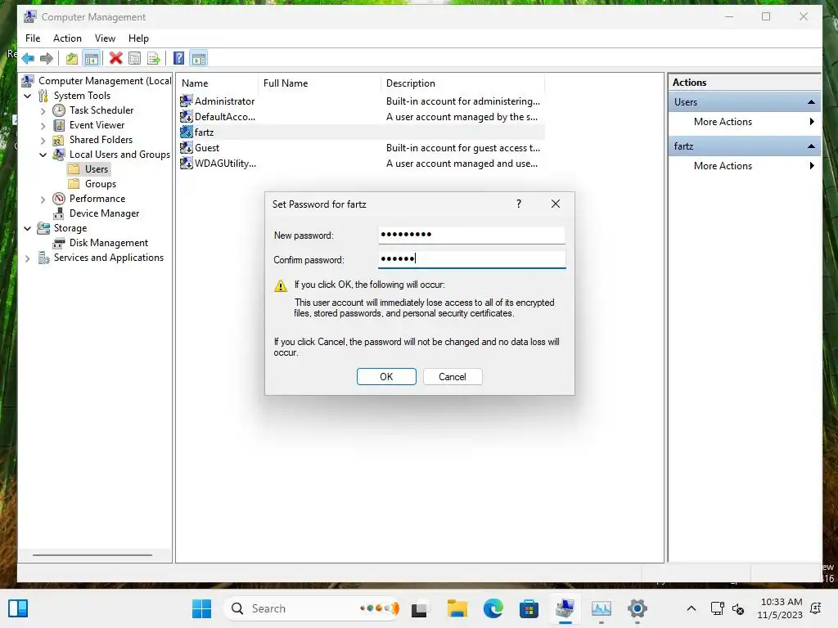838x628 pixels.
Task: Open the View menu
Action: (105, 38)
